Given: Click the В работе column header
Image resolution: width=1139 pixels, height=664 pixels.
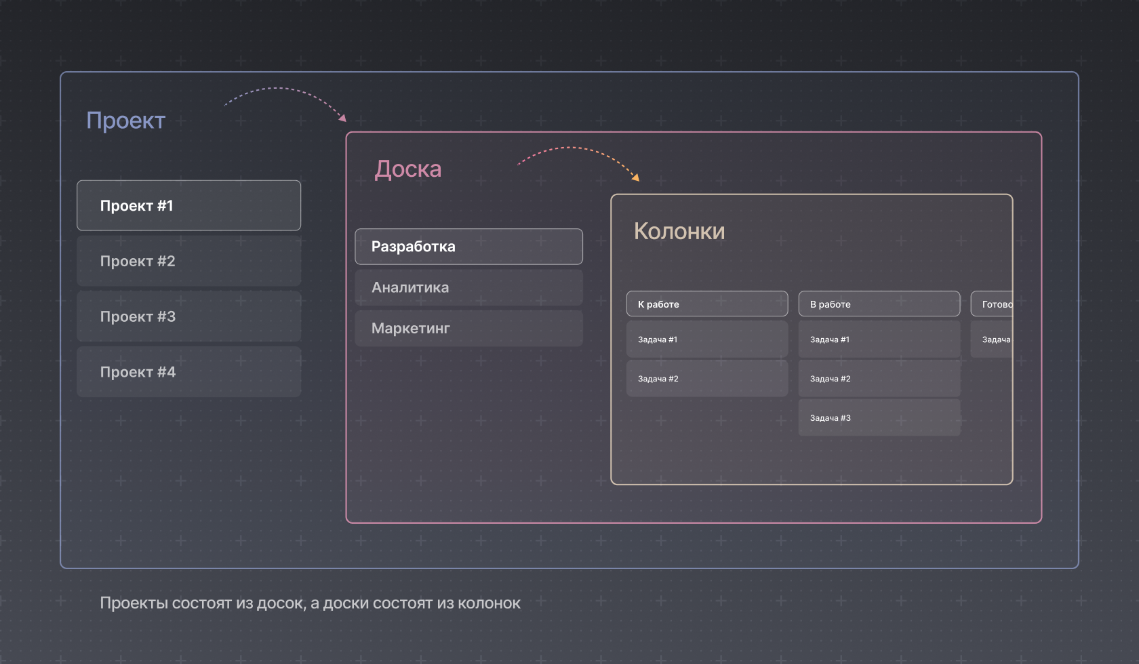Looking at the screenshot, I should [x=879, y=304].
